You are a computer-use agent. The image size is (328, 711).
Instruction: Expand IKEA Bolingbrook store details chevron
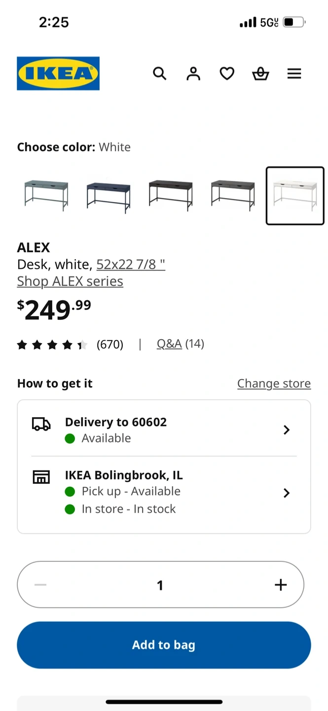287,493
